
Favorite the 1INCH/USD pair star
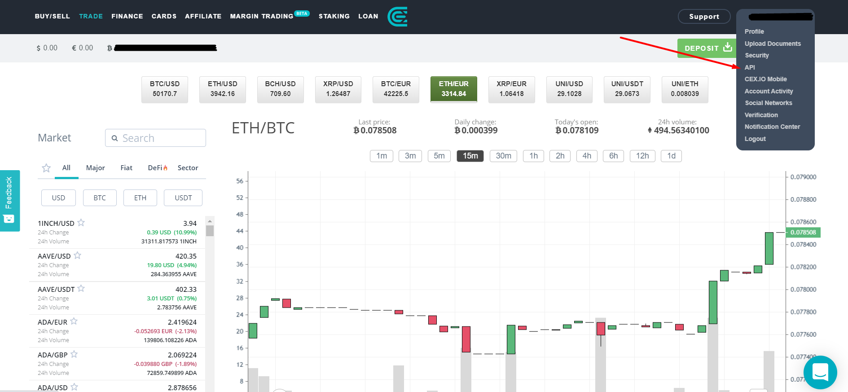click(81, 223)
